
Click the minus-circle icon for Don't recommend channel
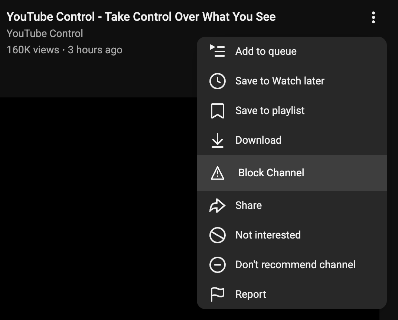[217, 265]
